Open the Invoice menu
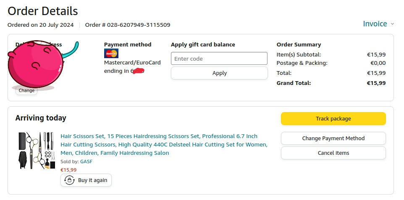Screen dimensions: 404x200 pos(375,24)
